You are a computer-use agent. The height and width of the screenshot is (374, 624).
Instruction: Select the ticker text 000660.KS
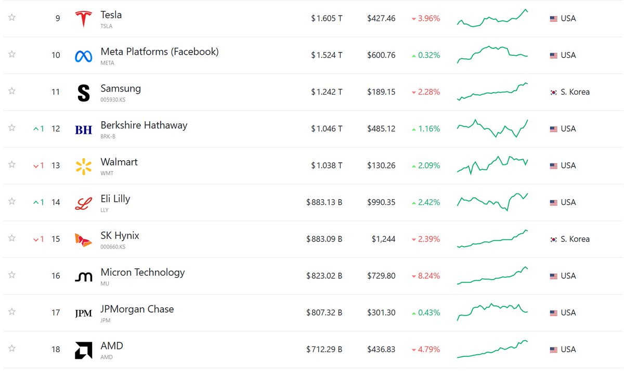[113, 247]
